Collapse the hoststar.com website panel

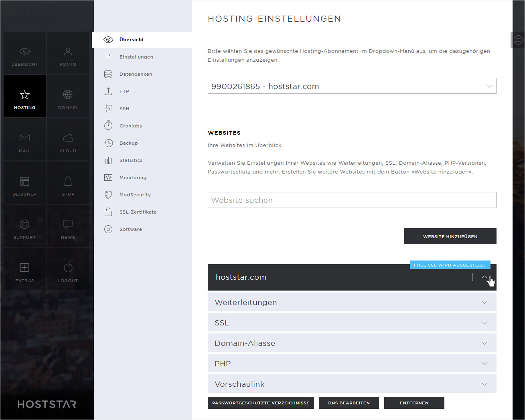click(x=484, y=277)
